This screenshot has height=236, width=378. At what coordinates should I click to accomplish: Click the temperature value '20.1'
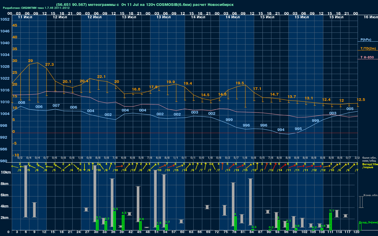point(67,82)
